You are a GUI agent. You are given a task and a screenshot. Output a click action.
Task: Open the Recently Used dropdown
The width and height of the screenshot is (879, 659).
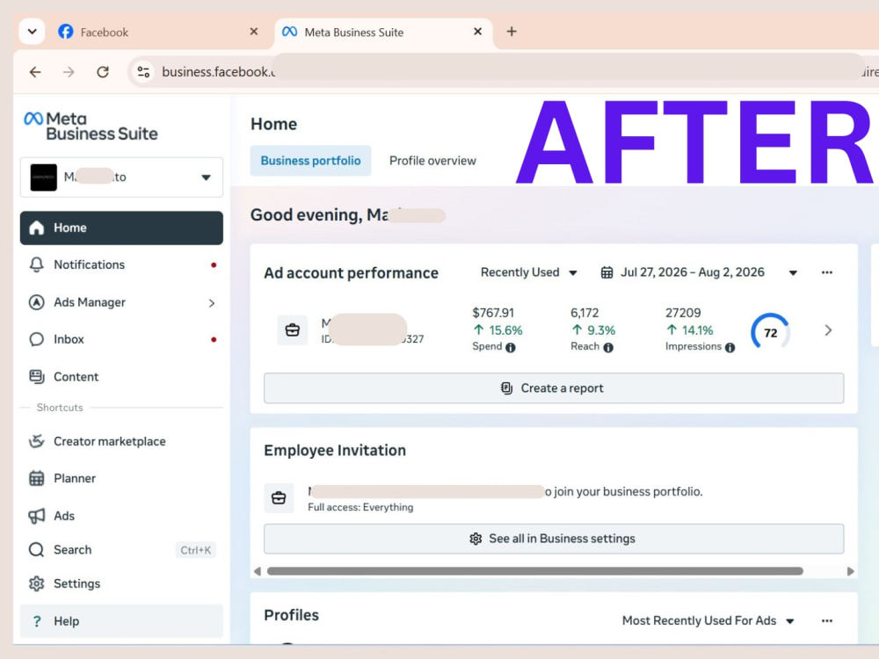click(x=528, y=272)
